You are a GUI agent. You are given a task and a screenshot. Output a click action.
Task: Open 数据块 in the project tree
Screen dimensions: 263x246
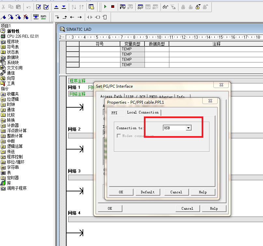pyautogui.click(x=13, y=57)
